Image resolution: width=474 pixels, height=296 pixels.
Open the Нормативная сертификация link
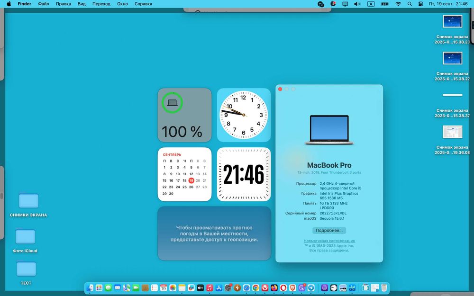329,241
